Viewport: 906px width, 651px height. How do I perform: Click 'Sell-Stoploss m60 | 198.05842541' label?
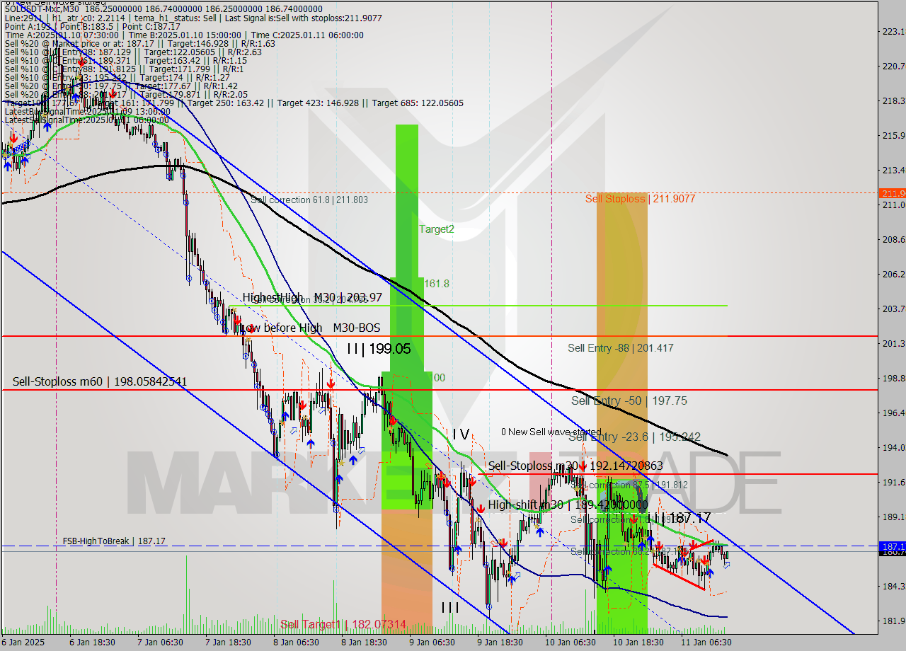click(100, 382)
